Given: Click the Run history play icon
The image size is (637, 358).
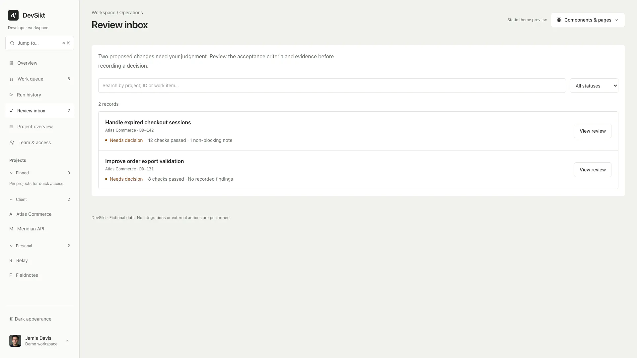Looking at the screenshot, I should click(11, 95).
